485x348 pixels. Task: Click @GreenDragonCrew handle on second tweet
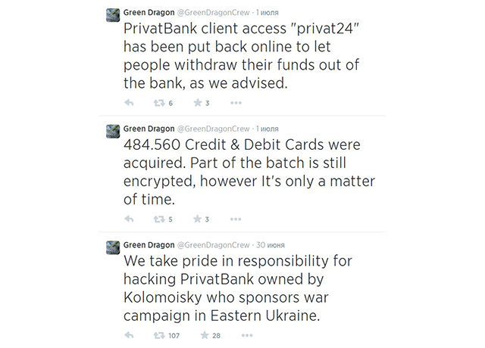click(x=213, y=129)
